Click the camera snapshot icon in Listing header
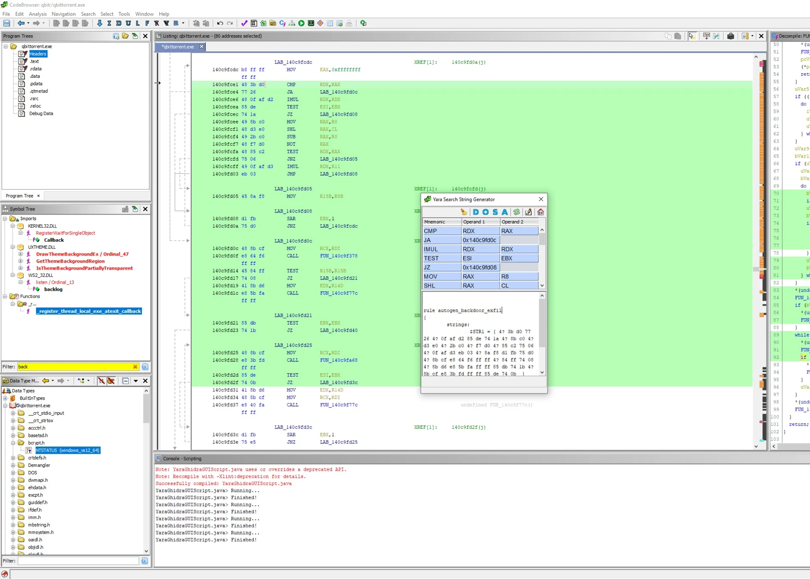This screenshot has width=810, height=579. pos(731,36)
